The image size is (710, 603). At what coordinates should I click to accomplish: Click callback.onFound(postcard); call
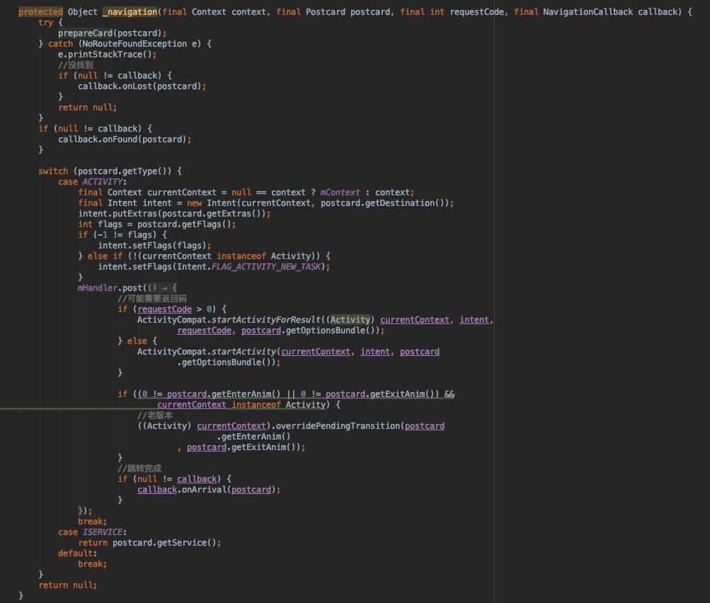coord(125,139)
